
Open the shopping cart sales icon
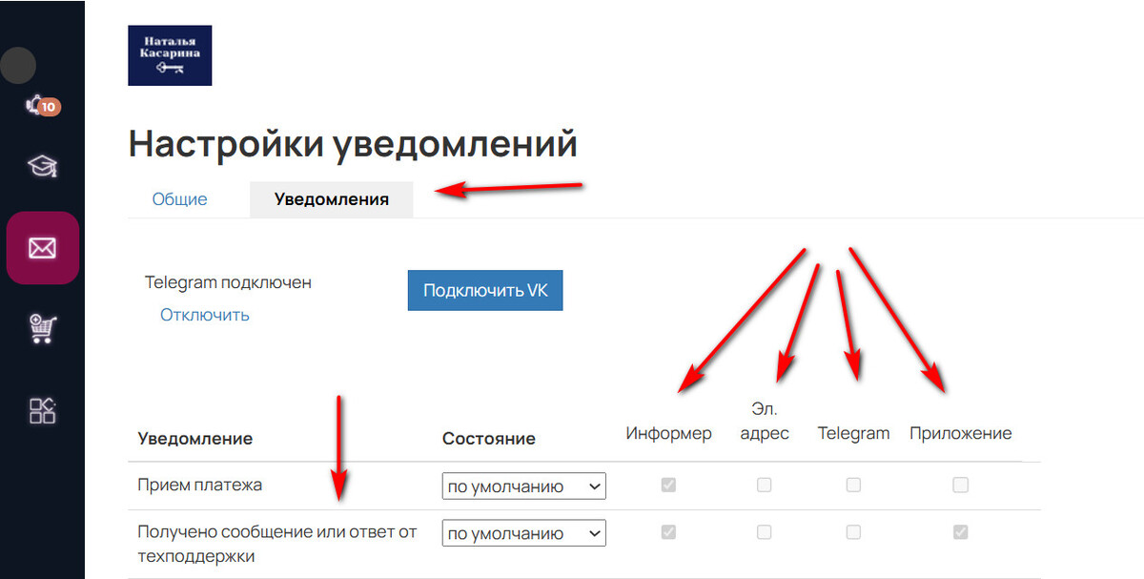click(x=42, y=329)
